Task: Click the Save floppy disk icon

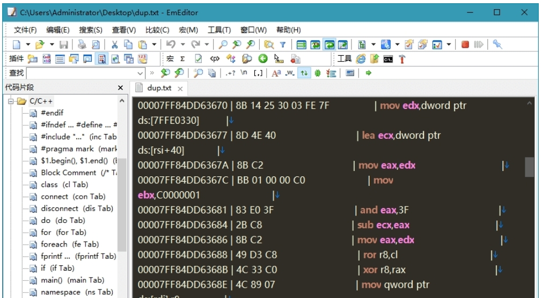Action: pyautogui.click(x=64, y=44)
